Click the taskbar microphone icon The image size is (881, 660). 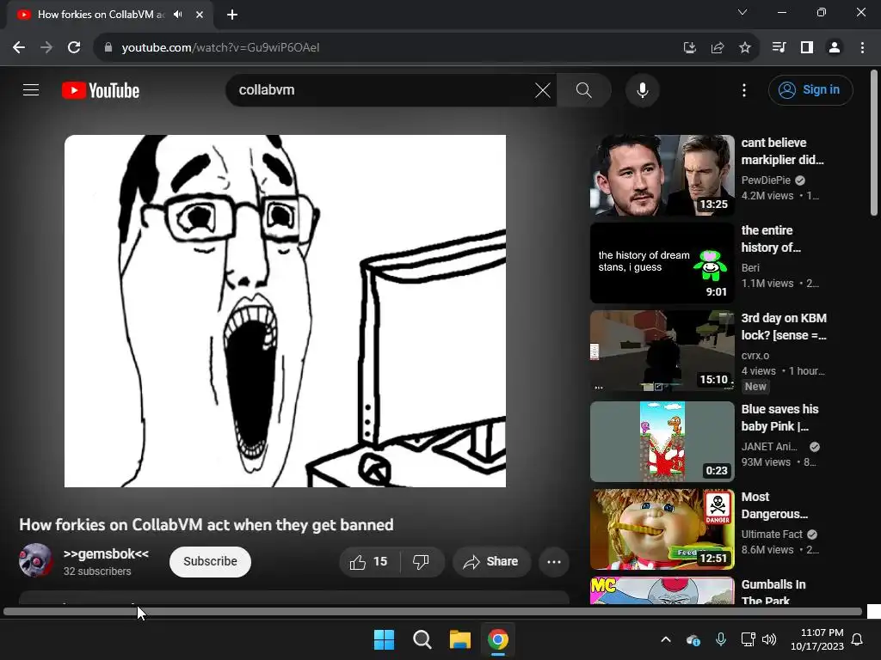pos(721,639)
